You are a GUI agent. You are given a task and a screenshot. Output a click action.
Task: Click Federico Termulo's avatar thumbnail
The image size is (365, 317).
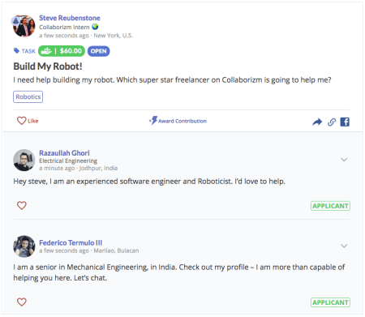24,246
